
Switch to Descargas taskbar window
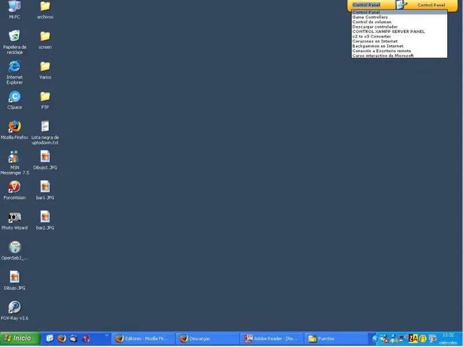tap(208, 338)
